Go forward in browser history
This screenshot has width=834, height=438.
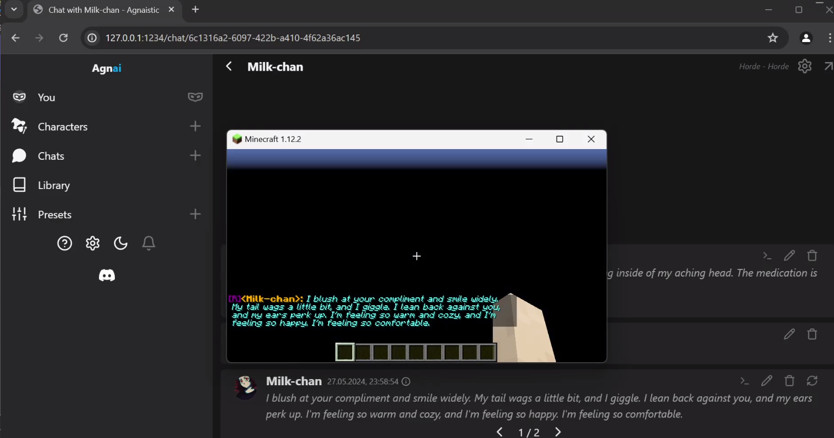coord(39,38)
